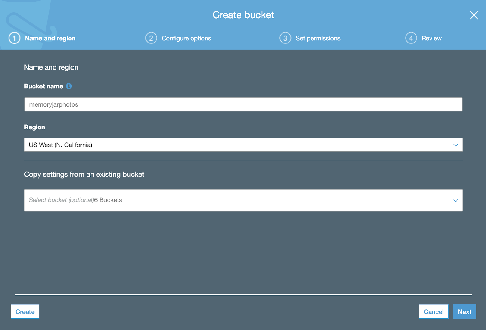The height and width of the screenshot is (330, 486).
Task: Expand Region dropdown chevron arrow
Action: [456, 145]
